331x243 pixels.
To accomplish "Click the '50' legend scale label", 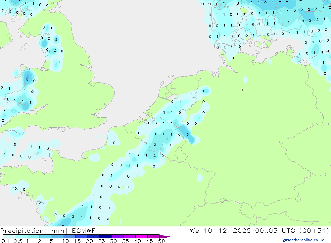I will (162, 241).
